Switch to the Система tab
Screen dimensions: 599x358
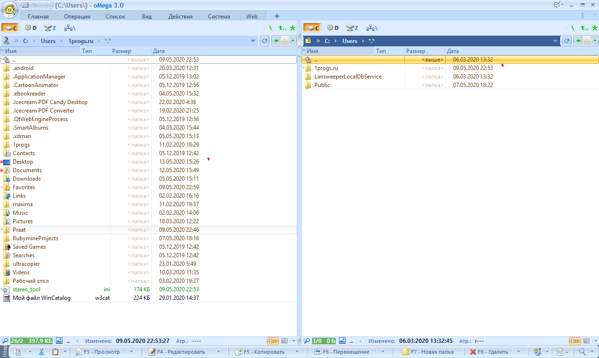click(219, 17)
